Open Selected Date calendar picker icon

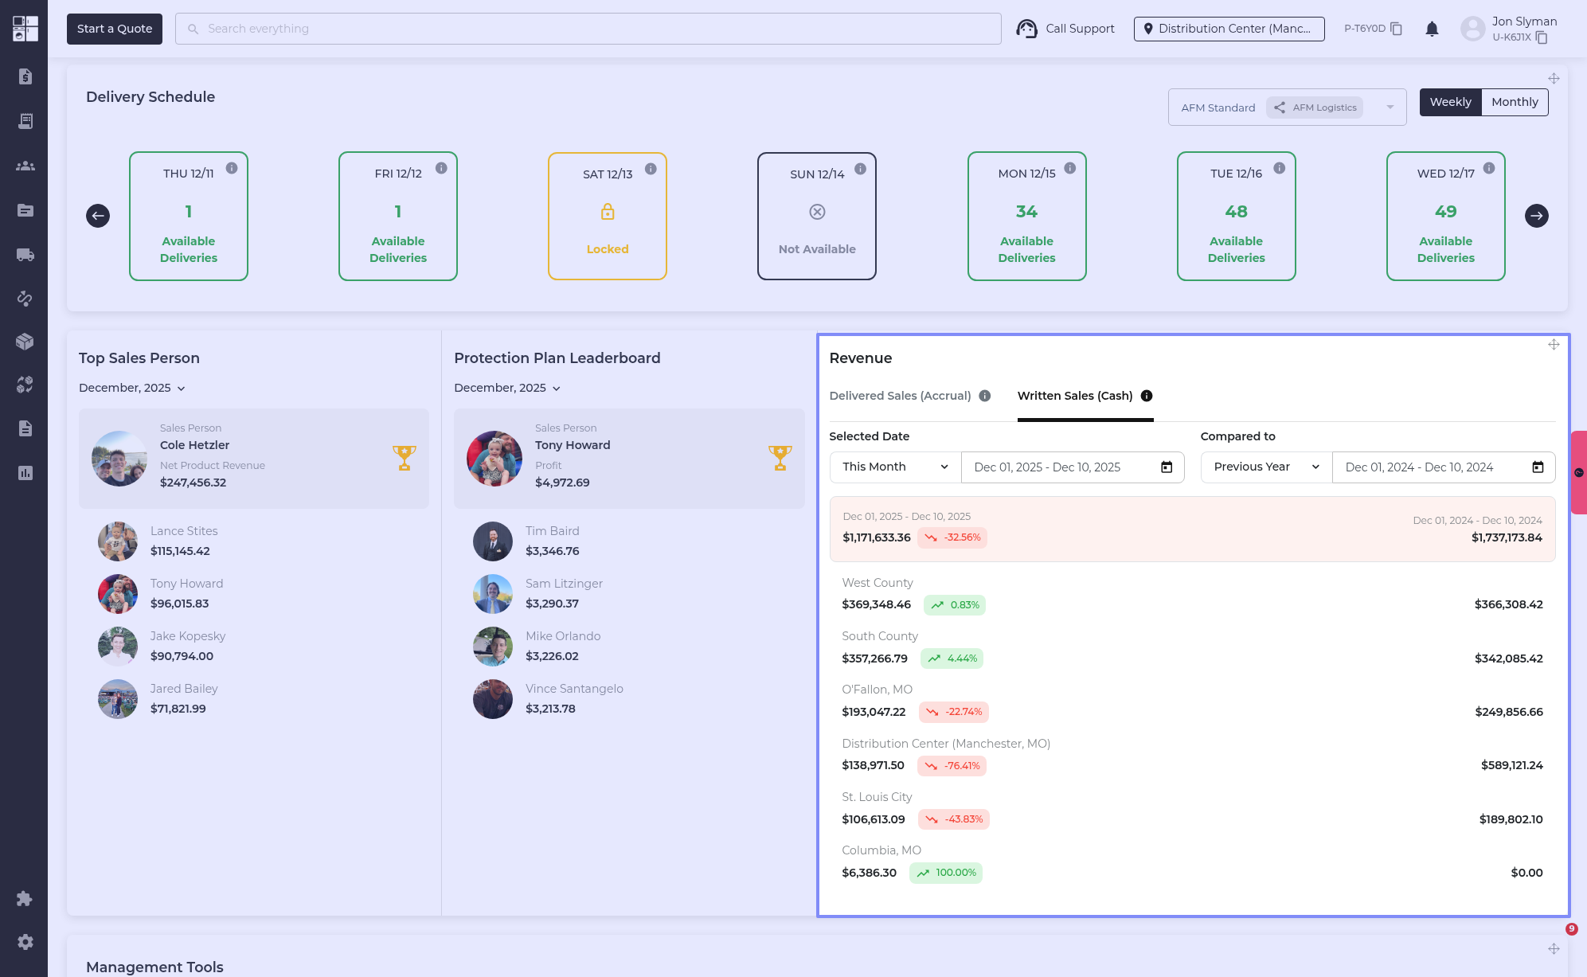point(1167,467)
